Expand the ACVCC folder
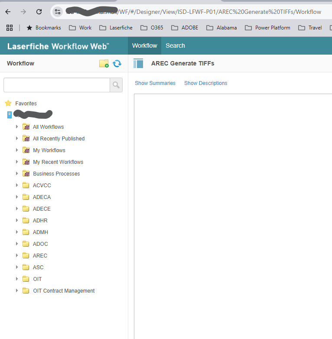The height and width of the screenshot is (339, 332). tap(17, 185)
